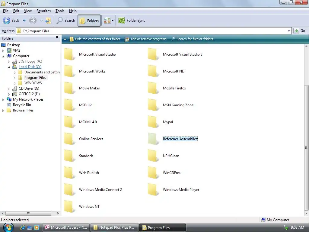This screenshot has height=232, width=309.
Task: Expand the WINDOWS folder node
Action: tap(14, 83)
